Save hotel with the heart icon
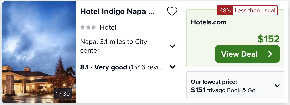 point(172,11)
